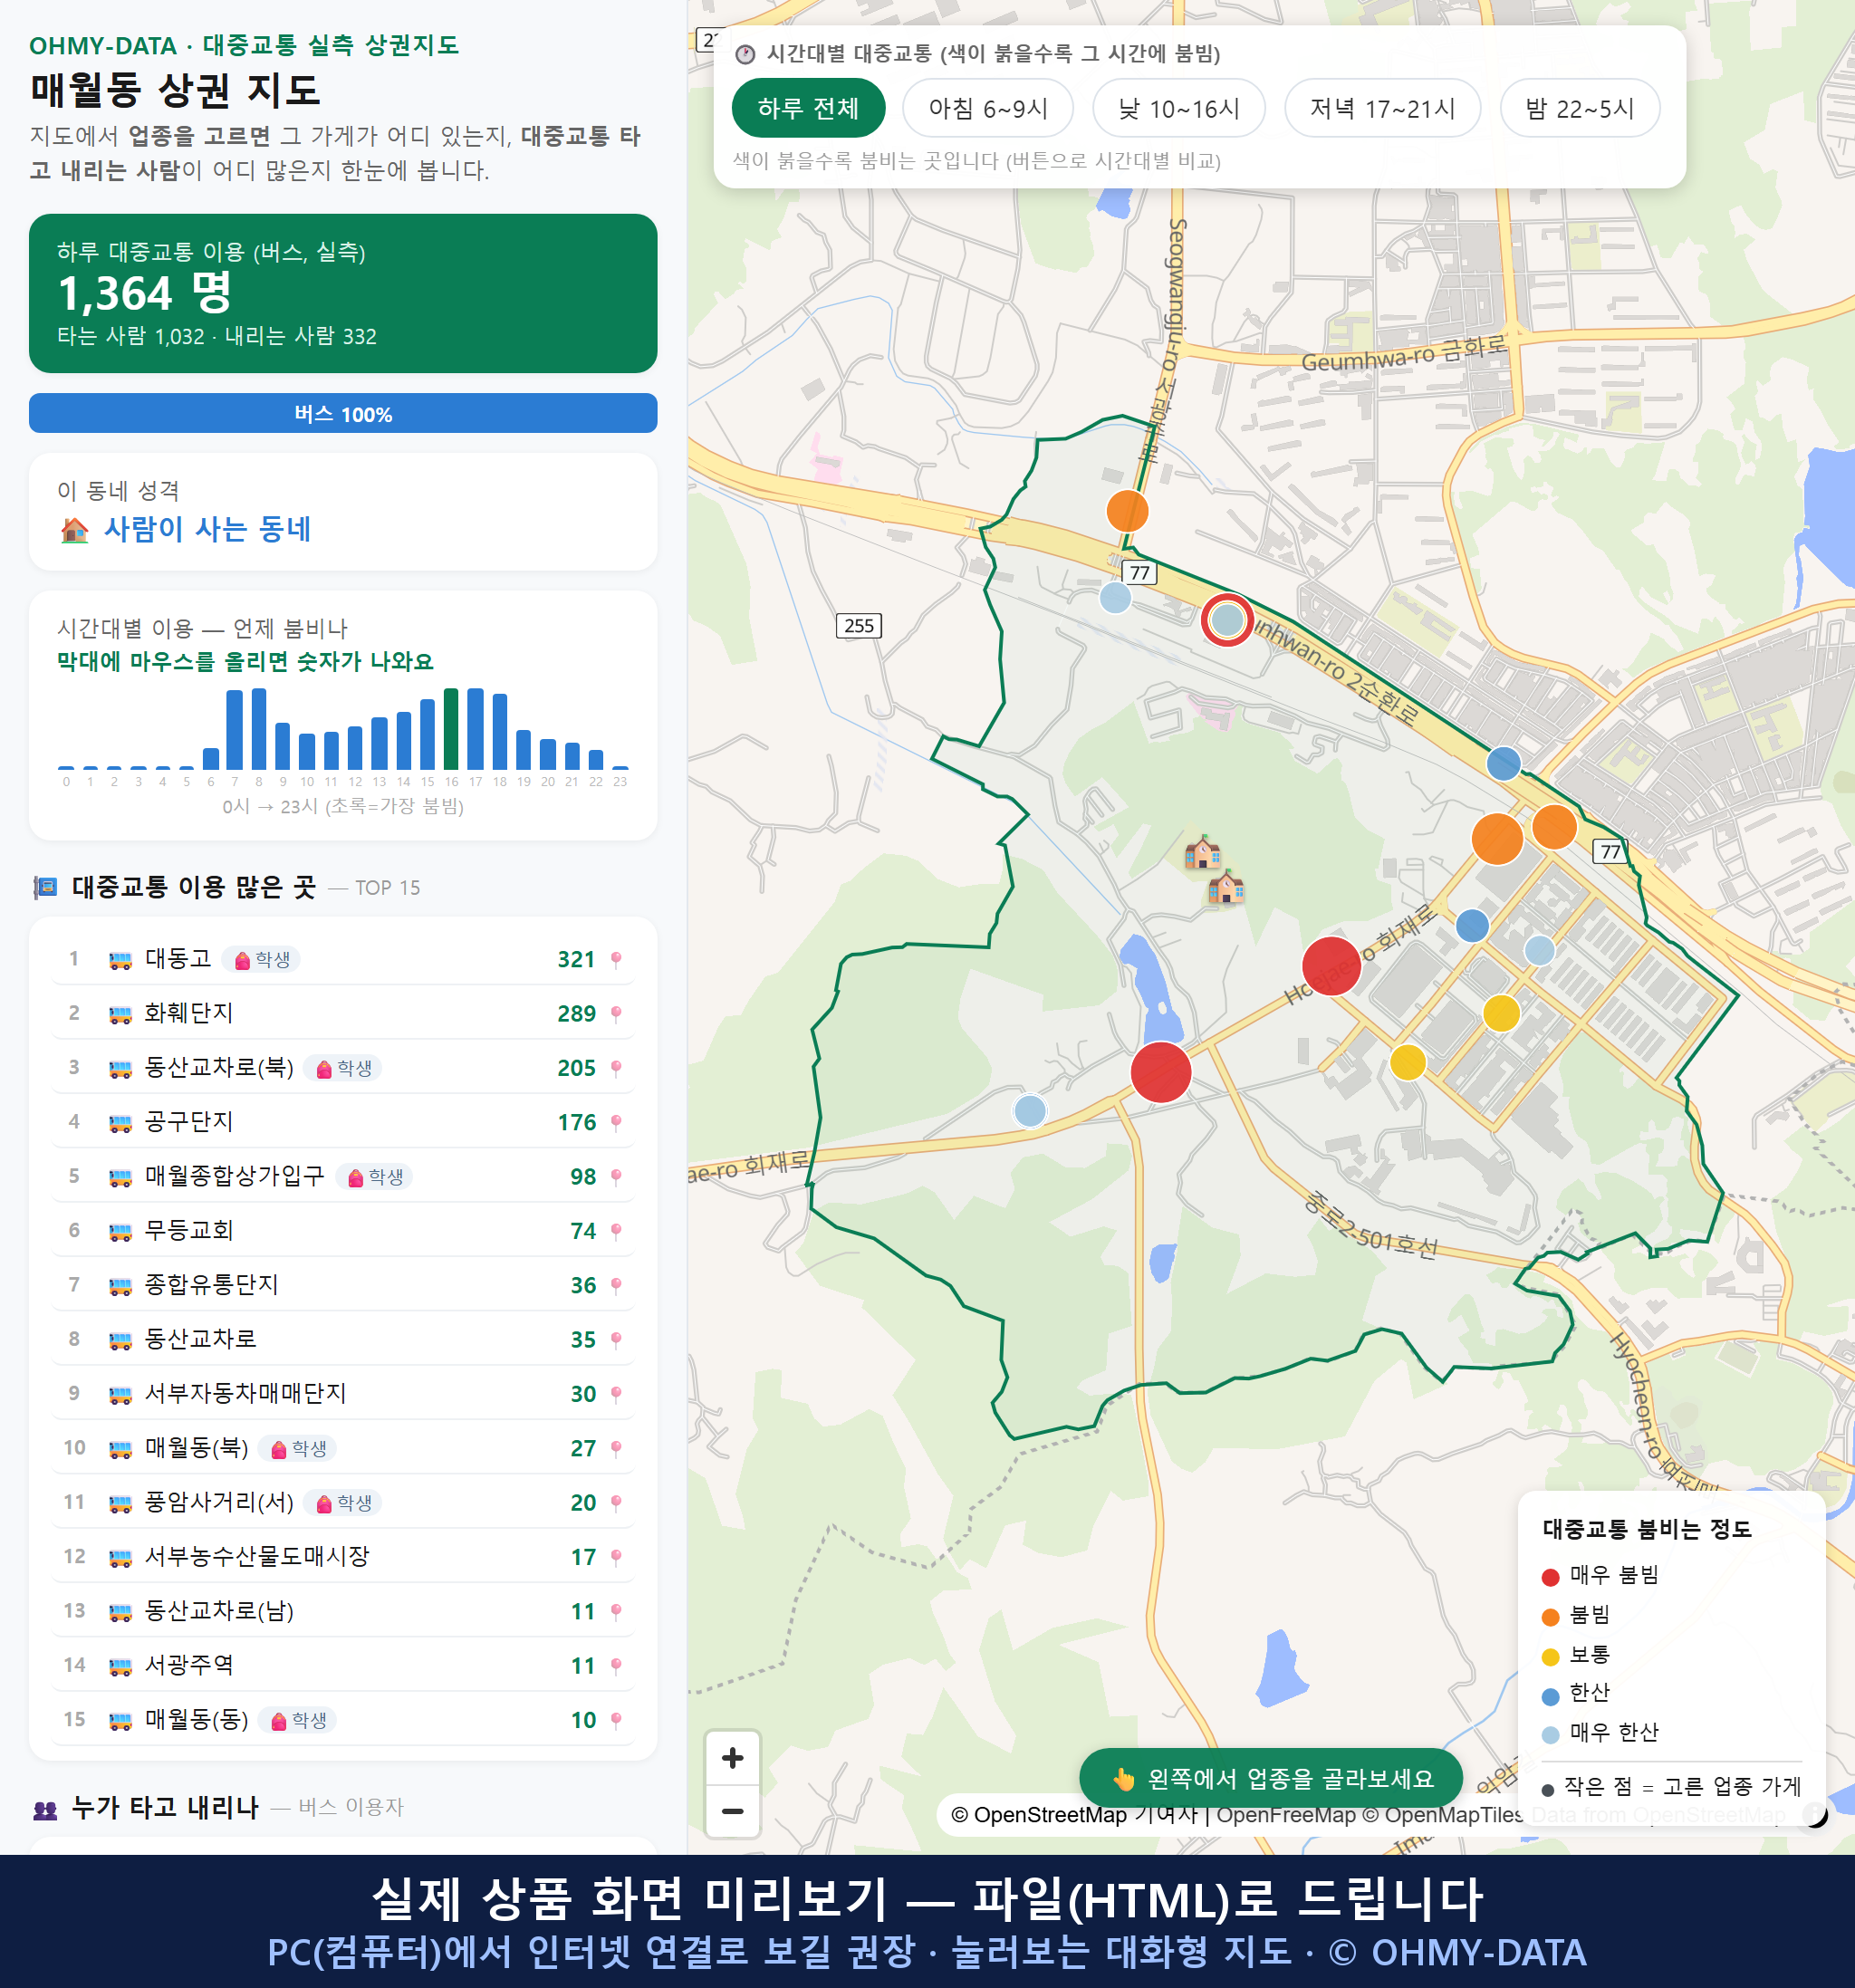Click the pin icon for 무등교회 row
The width and height of the screenshot is (1855, 1988).
coord(616,1231)
